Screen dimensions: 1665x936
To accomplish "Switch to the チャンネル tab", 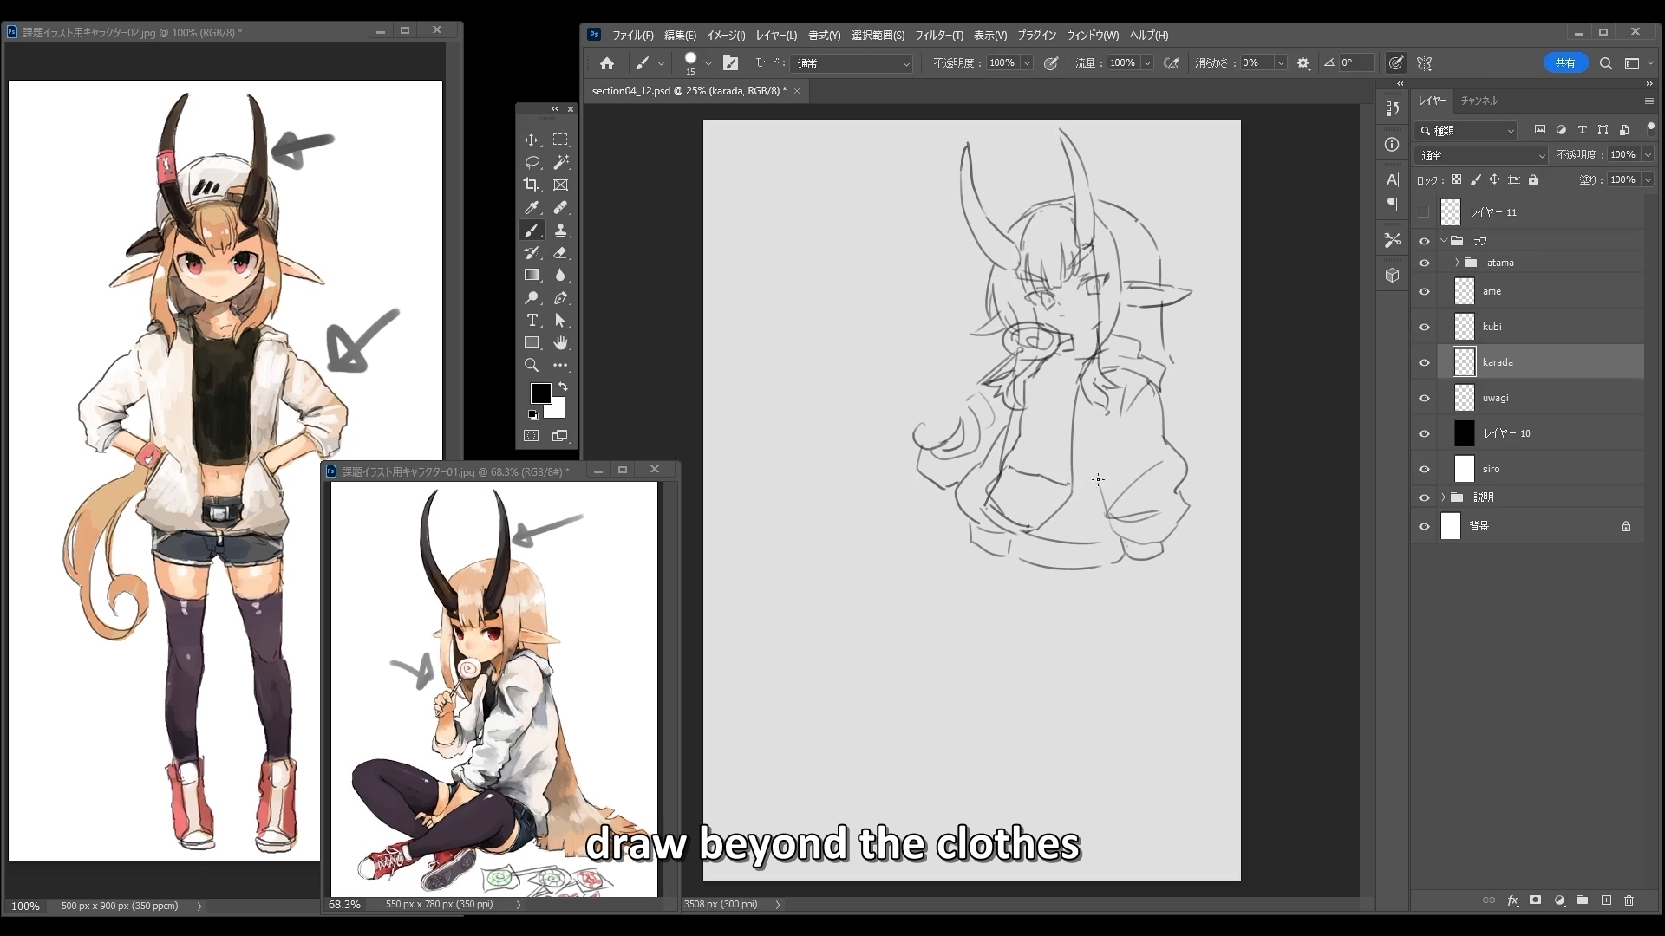I will tap(1479, 101).
